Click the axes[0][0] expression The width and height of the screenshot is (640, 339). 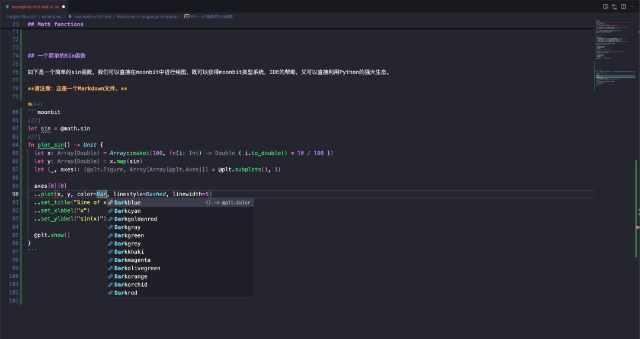click(50, 186)
